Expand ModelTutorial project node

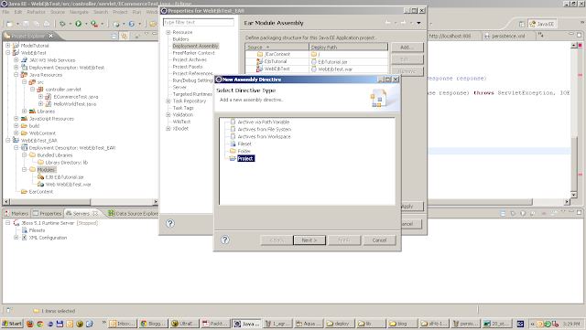point(8,46)
